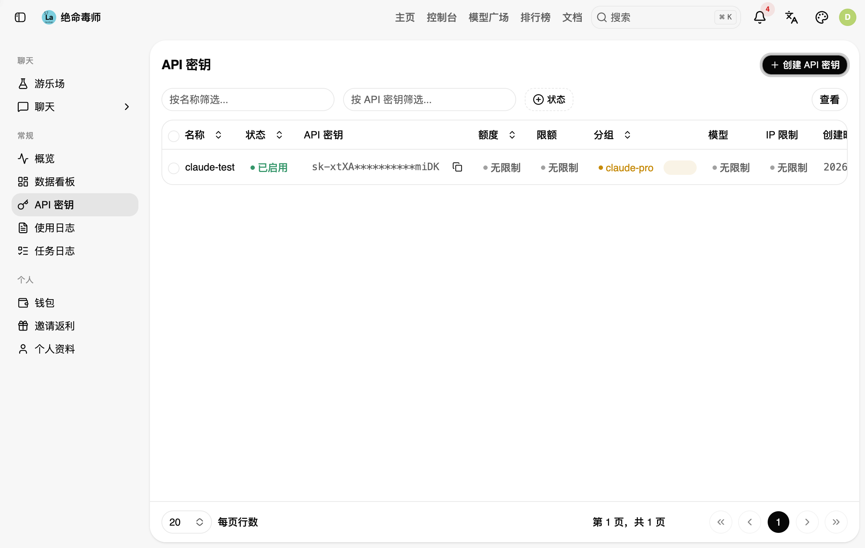Image resolution: width=865 pixels, height=548 pixels.
Task: Expand the 聊天 chat submenu chevron
Action: [127, 107]
